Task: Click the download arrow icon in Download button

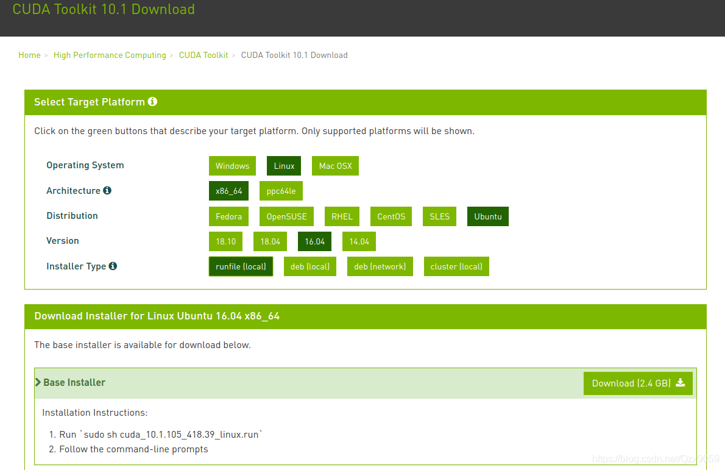Action: point(680,383)
